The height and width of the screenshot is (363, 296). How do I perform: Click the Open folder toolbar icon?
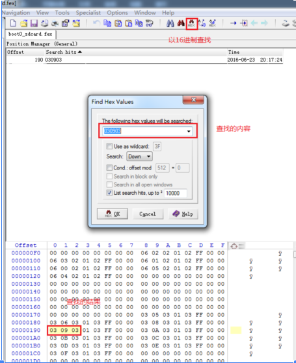pos(76,23)
